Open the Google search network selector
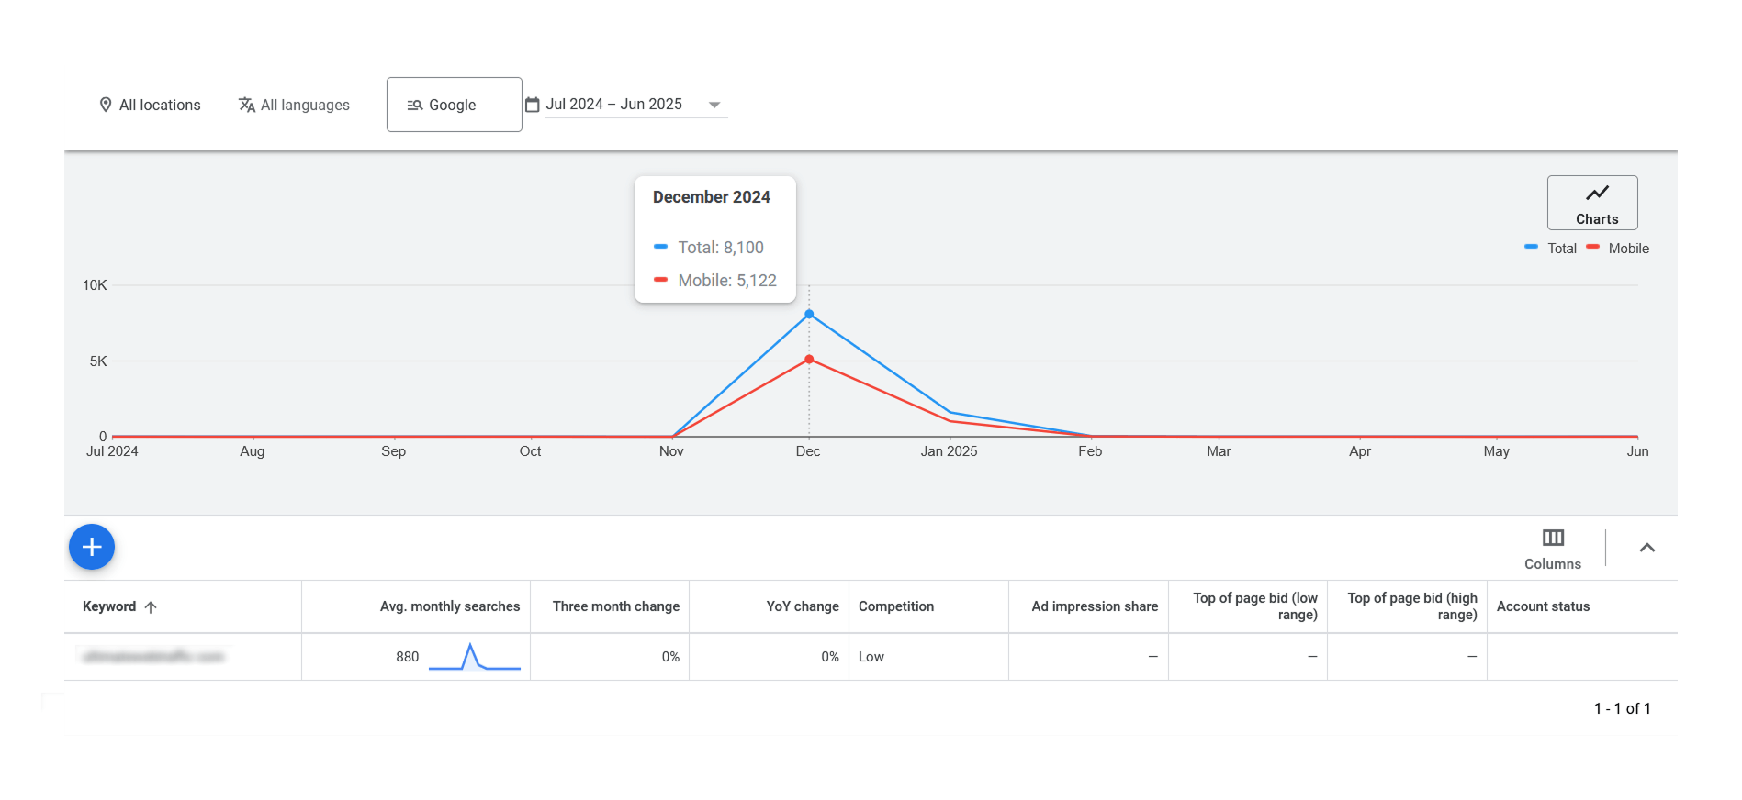 [454, 106]
